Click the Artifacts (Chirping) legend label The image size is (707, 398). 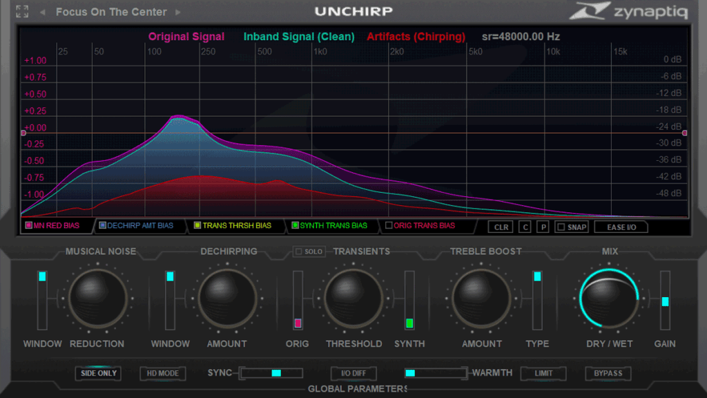tap(416, 37)
